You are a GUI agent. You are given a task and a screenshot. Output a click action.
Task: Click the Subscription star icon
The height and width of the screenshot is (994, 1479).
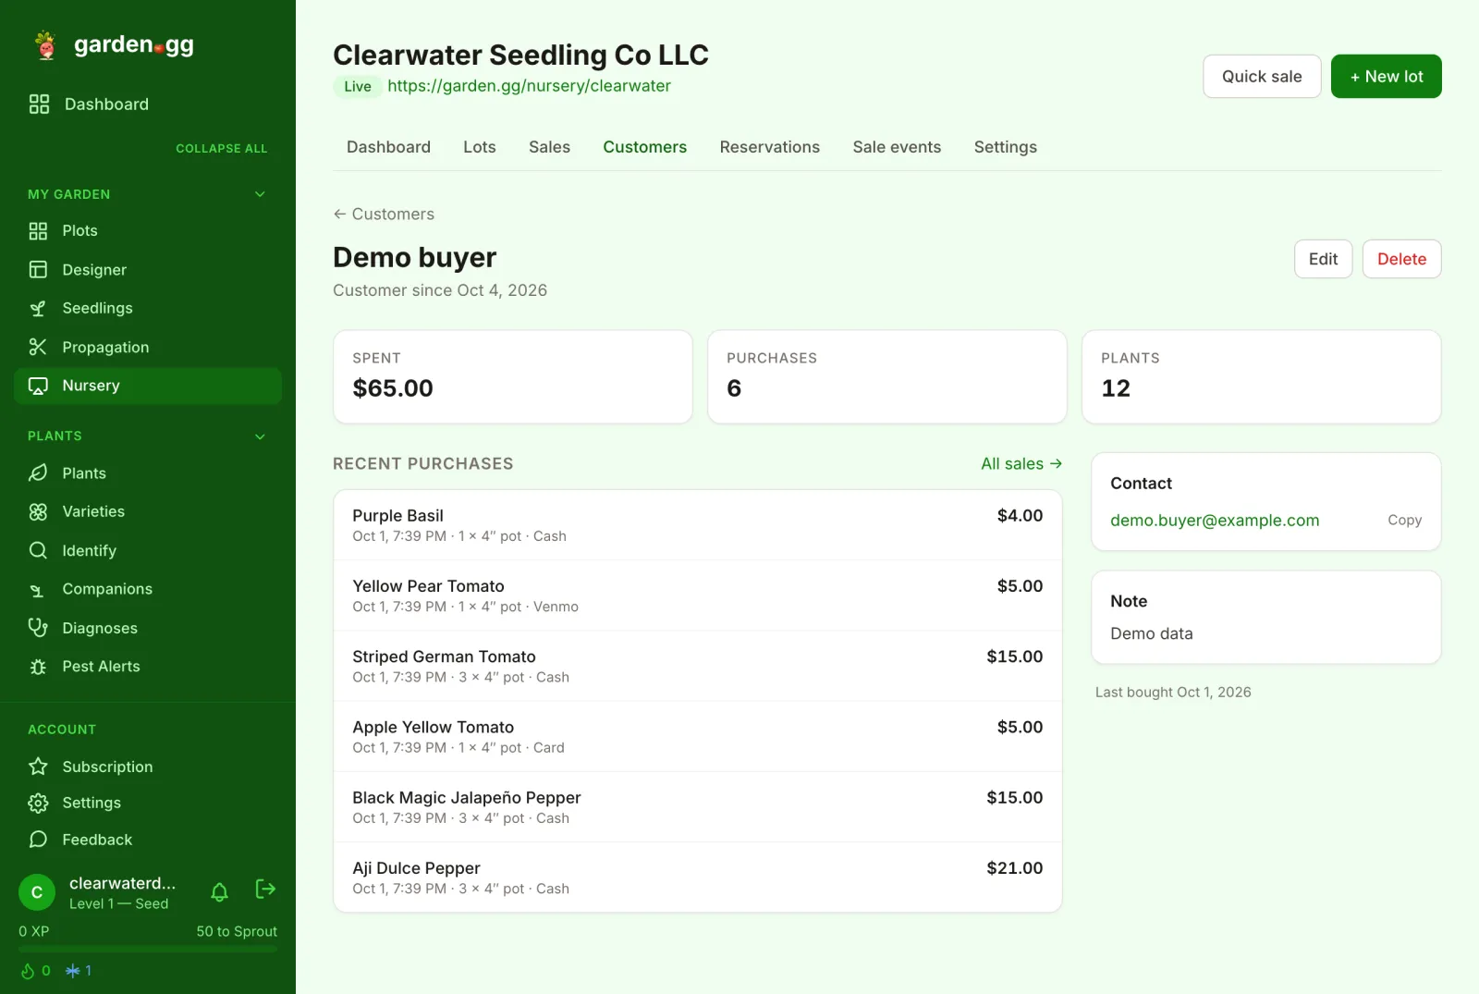pos(38,767)
